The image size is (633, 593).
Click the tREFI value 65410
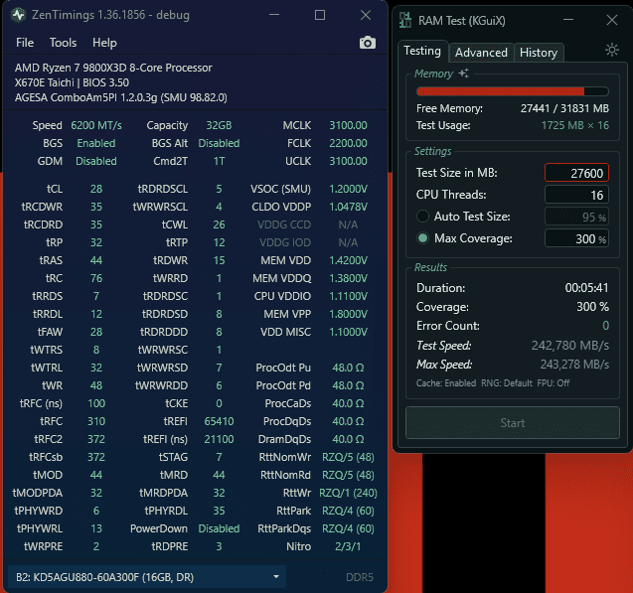[x=219, y=421]
